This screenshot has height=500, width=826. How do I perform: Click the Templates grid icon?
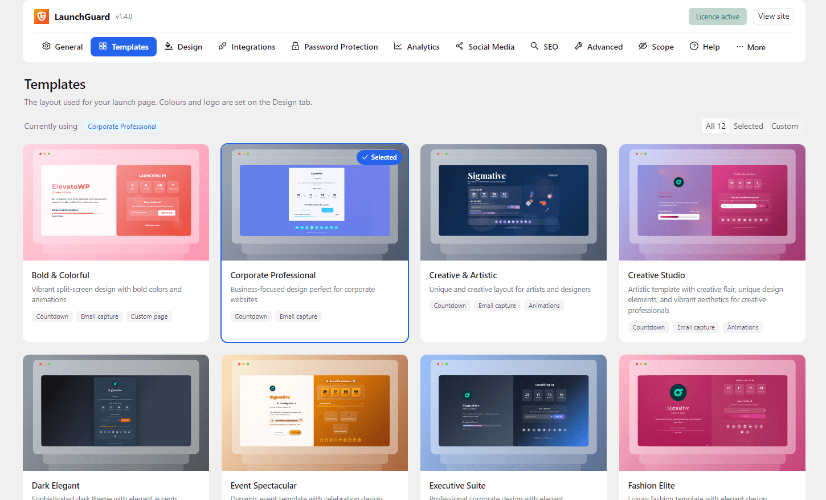tap(103, 46)
